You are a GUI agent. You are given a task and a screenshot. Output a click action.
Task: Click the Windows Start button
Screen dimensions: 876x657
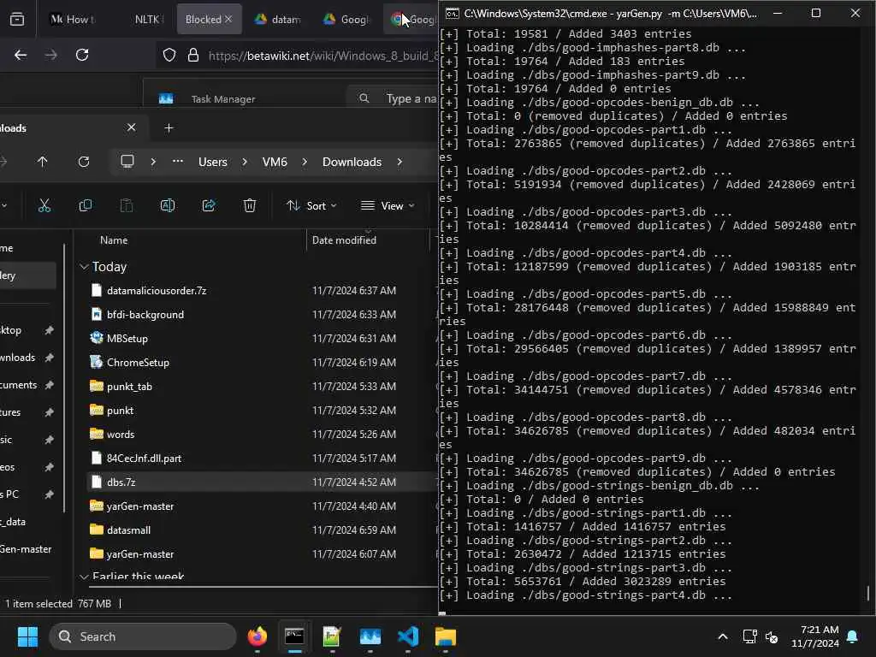tap(27, 636)
